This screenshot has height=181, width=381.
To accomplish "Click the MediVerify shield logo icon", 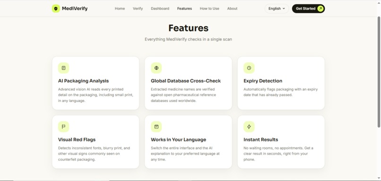I will [56, 8].
